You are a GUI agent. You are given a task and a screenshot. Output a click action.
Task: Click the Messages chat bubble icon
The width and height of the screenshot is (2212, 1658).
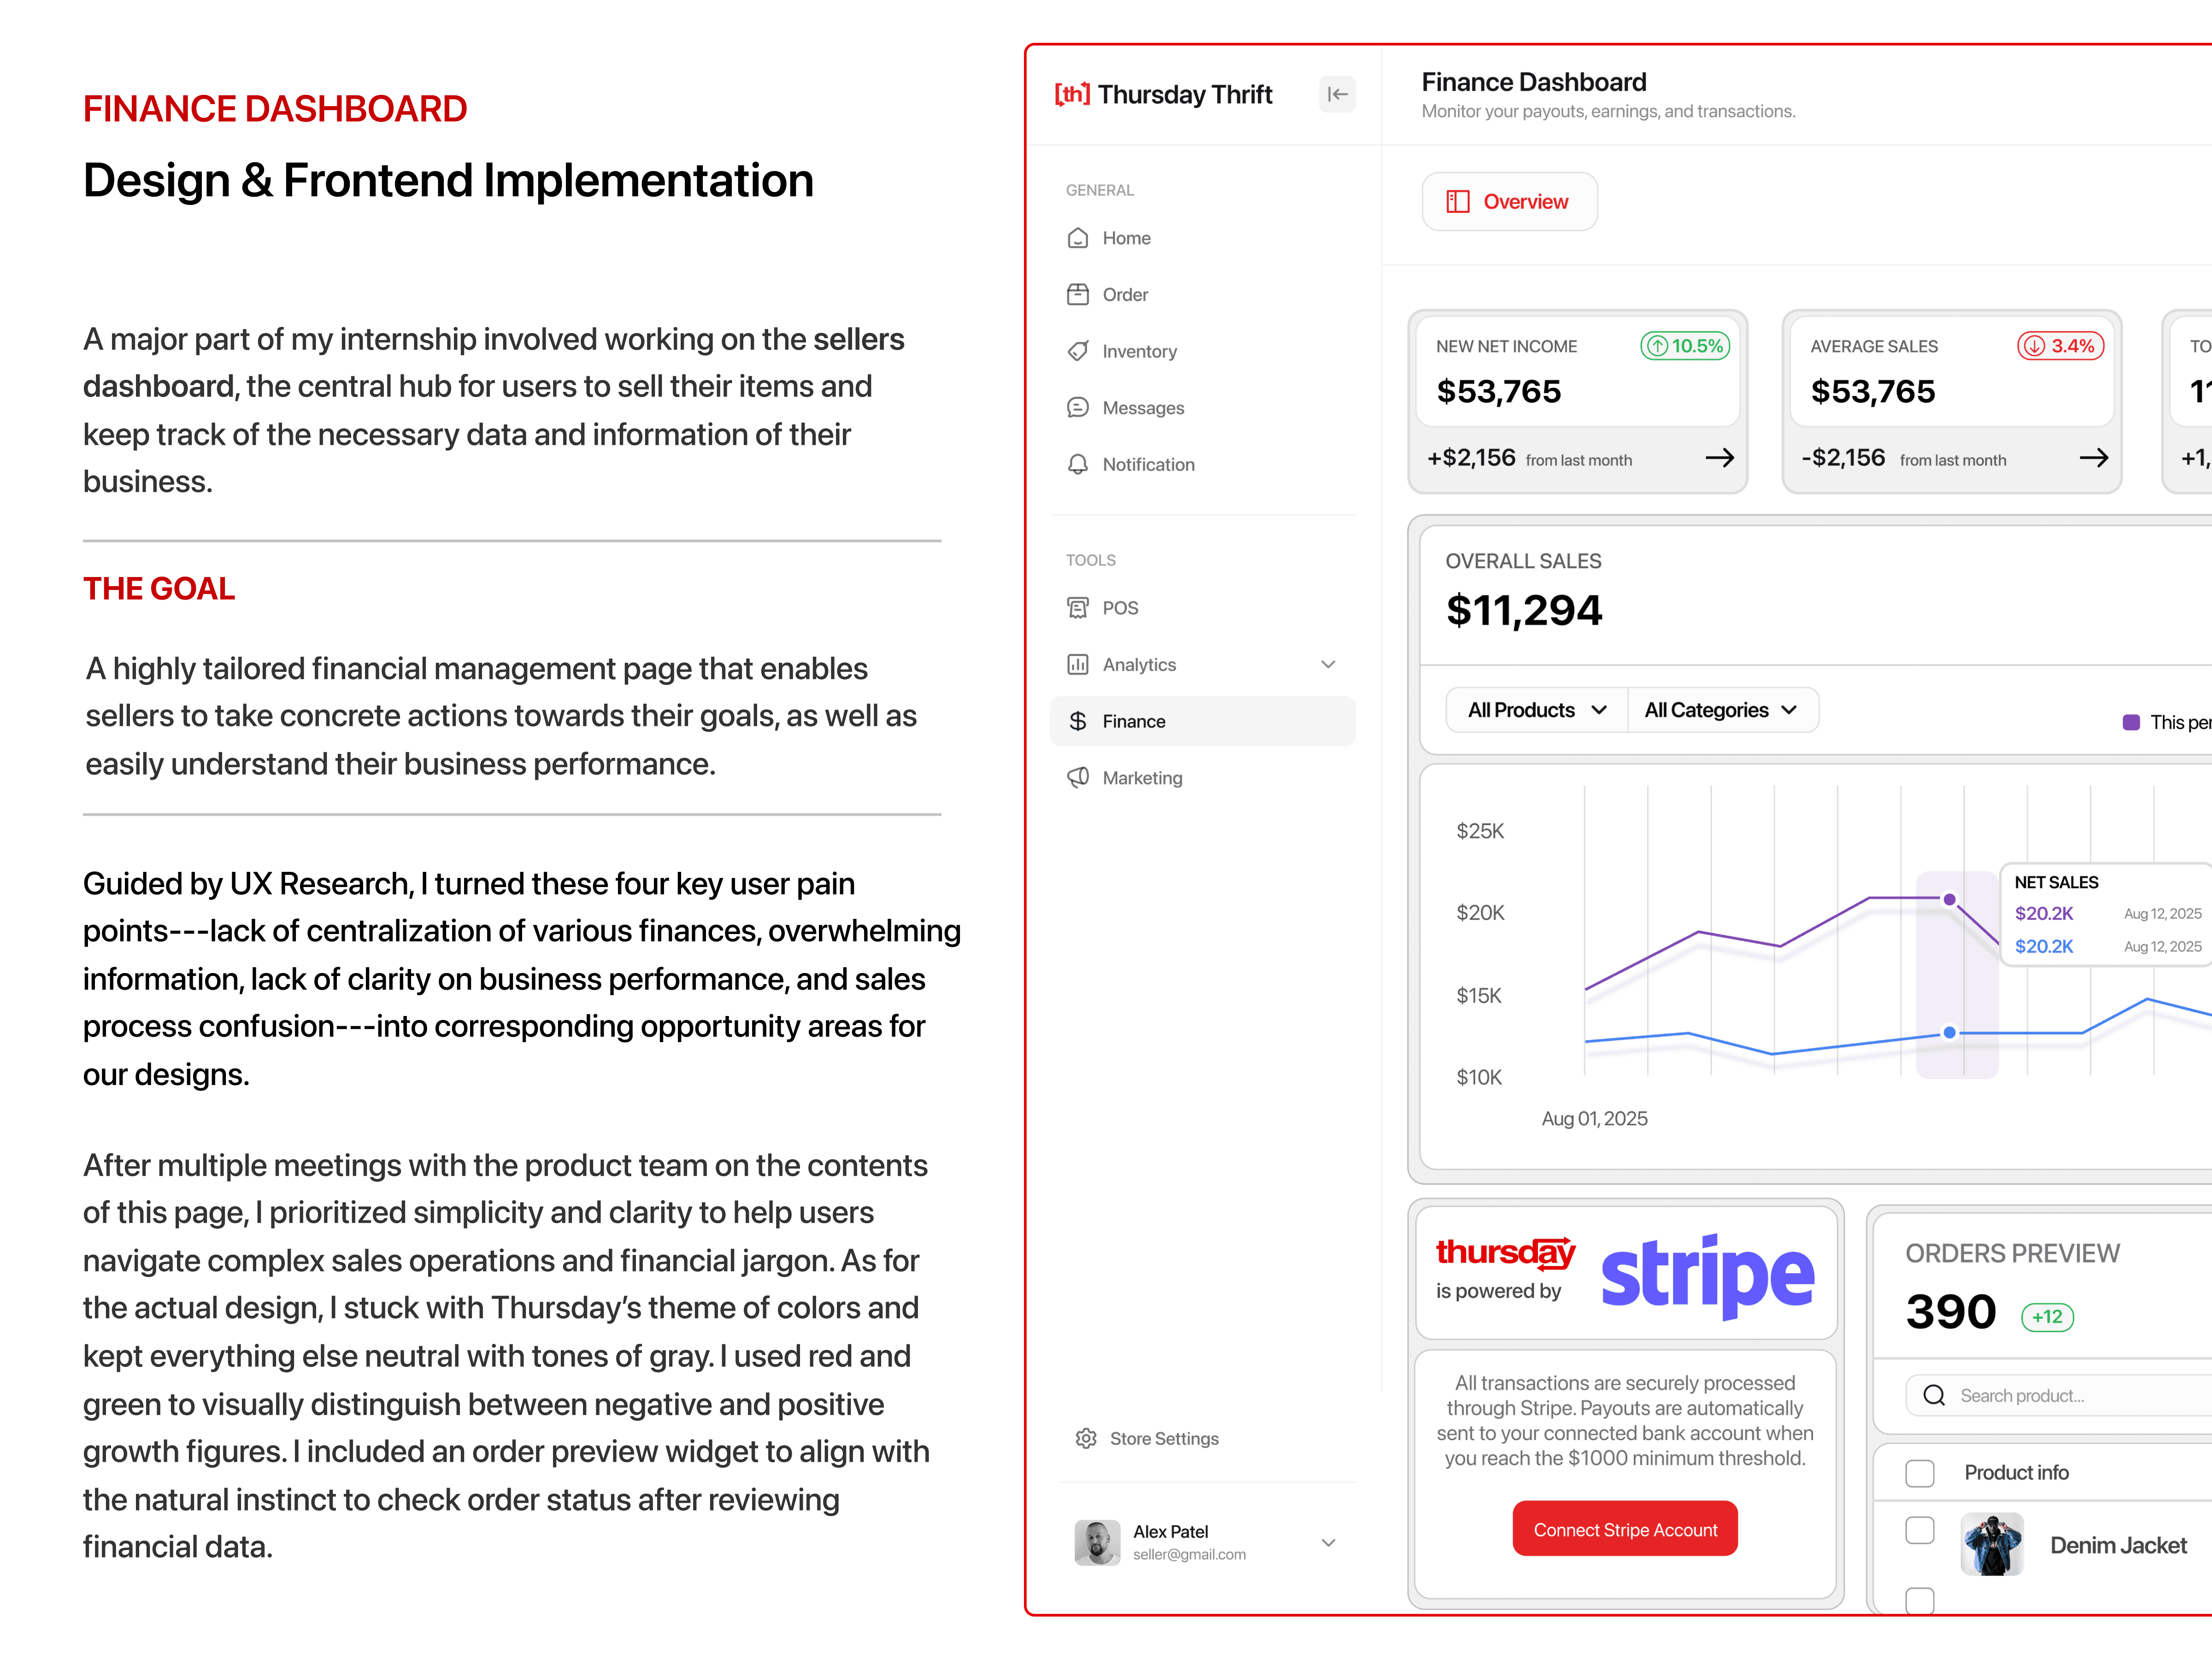tap(1078, 408)
